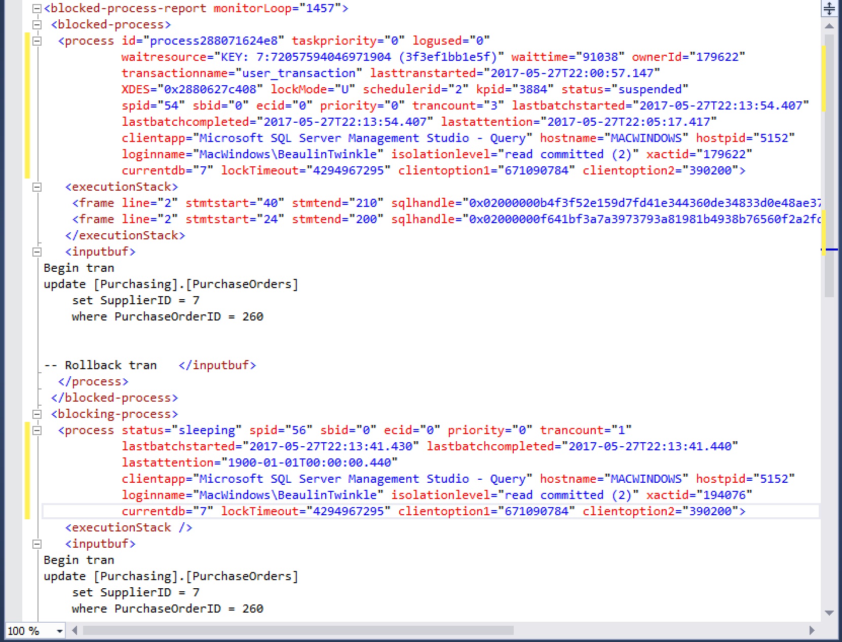This screenshot has height=642, width=842.
Task: Click the editor split handle icon
Action: pyautogui.click(x=829, y=9)
